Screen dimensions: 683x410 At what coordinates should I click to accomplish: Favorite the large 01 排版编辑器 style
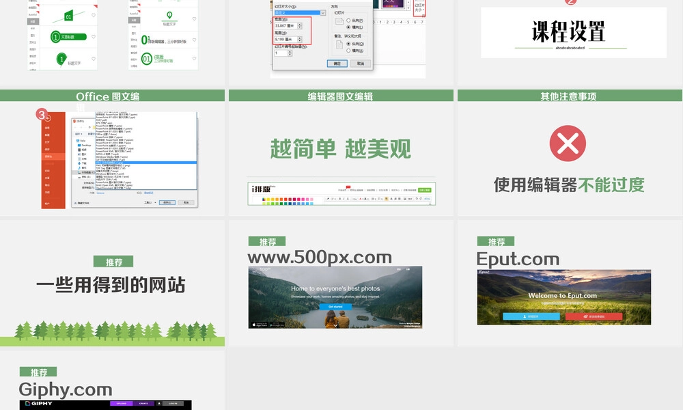coord(194,40)
